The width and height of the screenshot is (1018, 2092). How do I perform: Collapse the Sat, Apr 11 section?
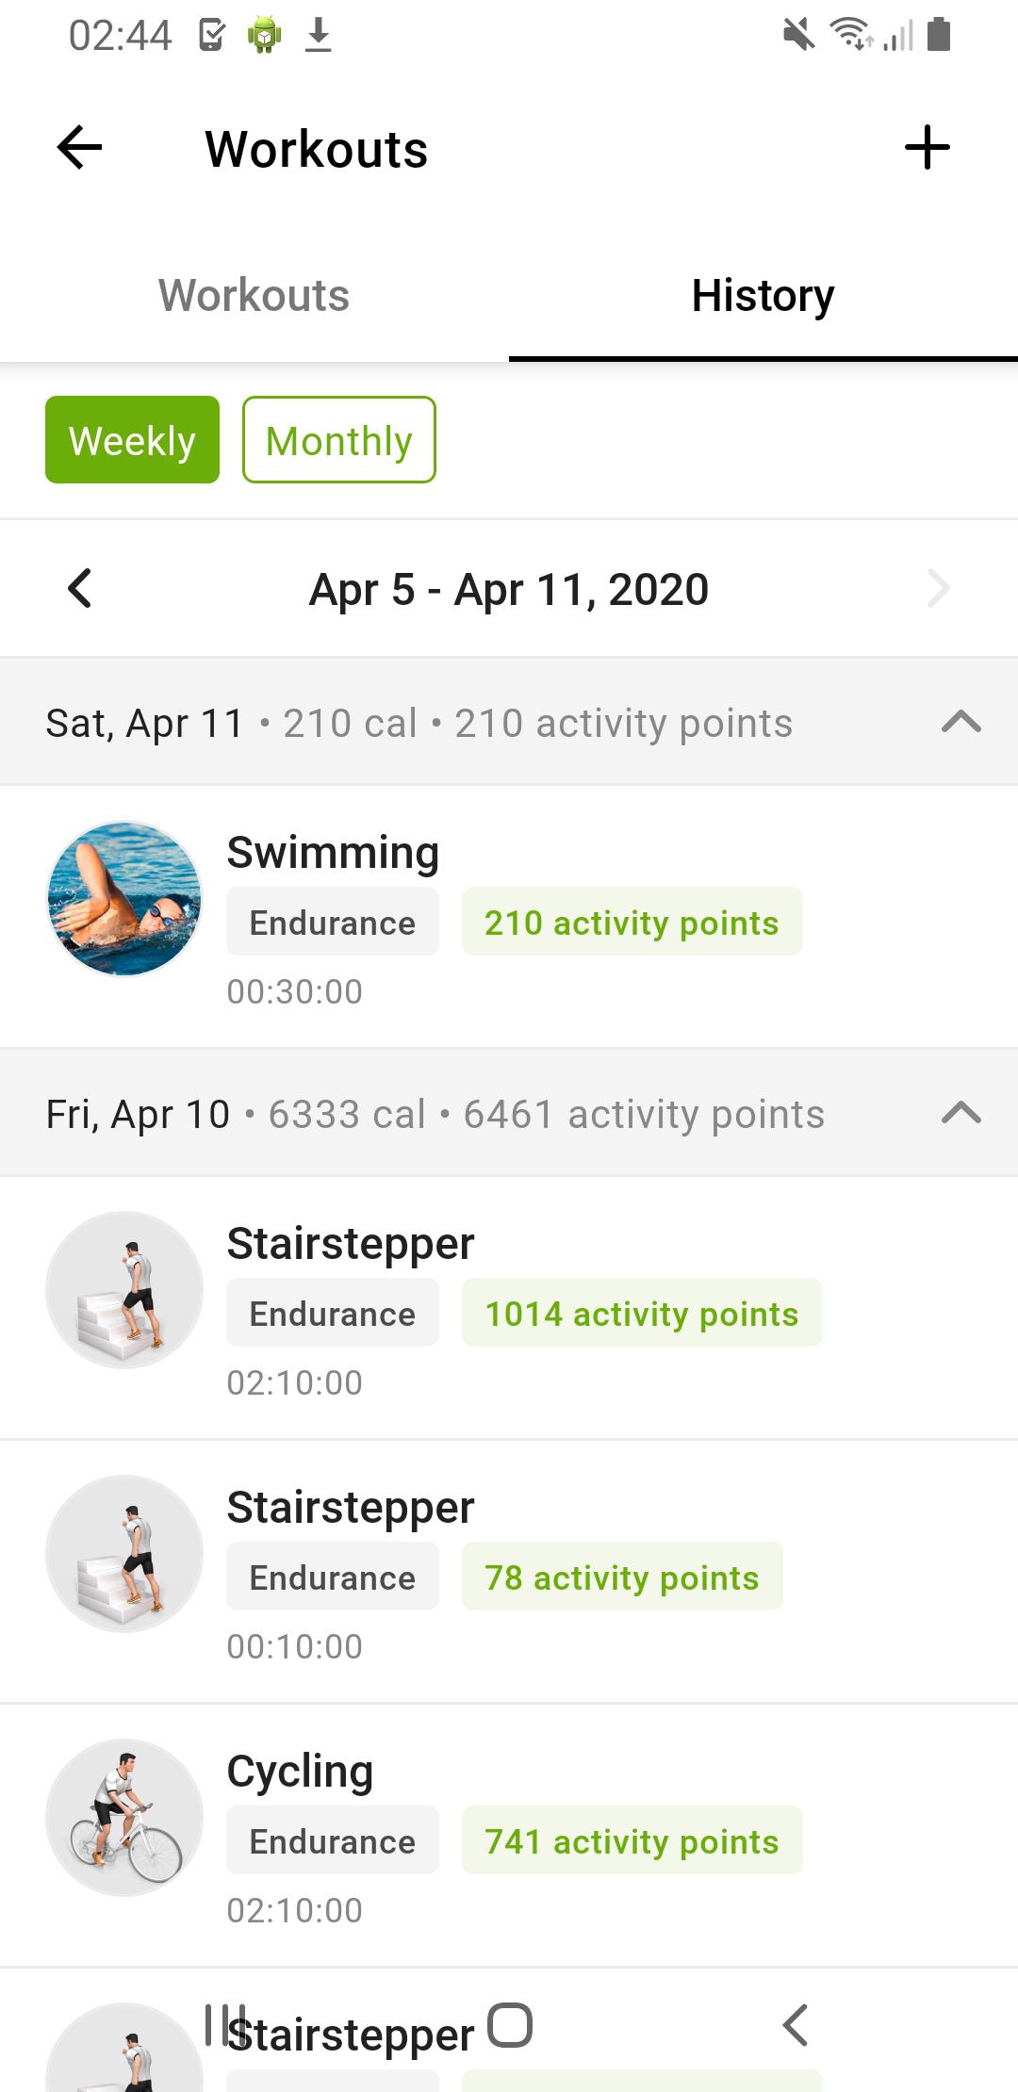pos(961,723)
